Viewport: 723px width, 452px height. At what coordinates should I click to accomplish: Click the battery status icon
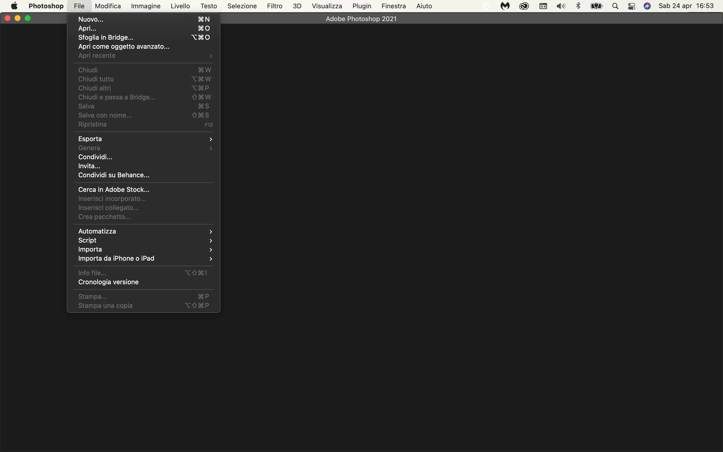pyautogui.click(x=596, y=6)
